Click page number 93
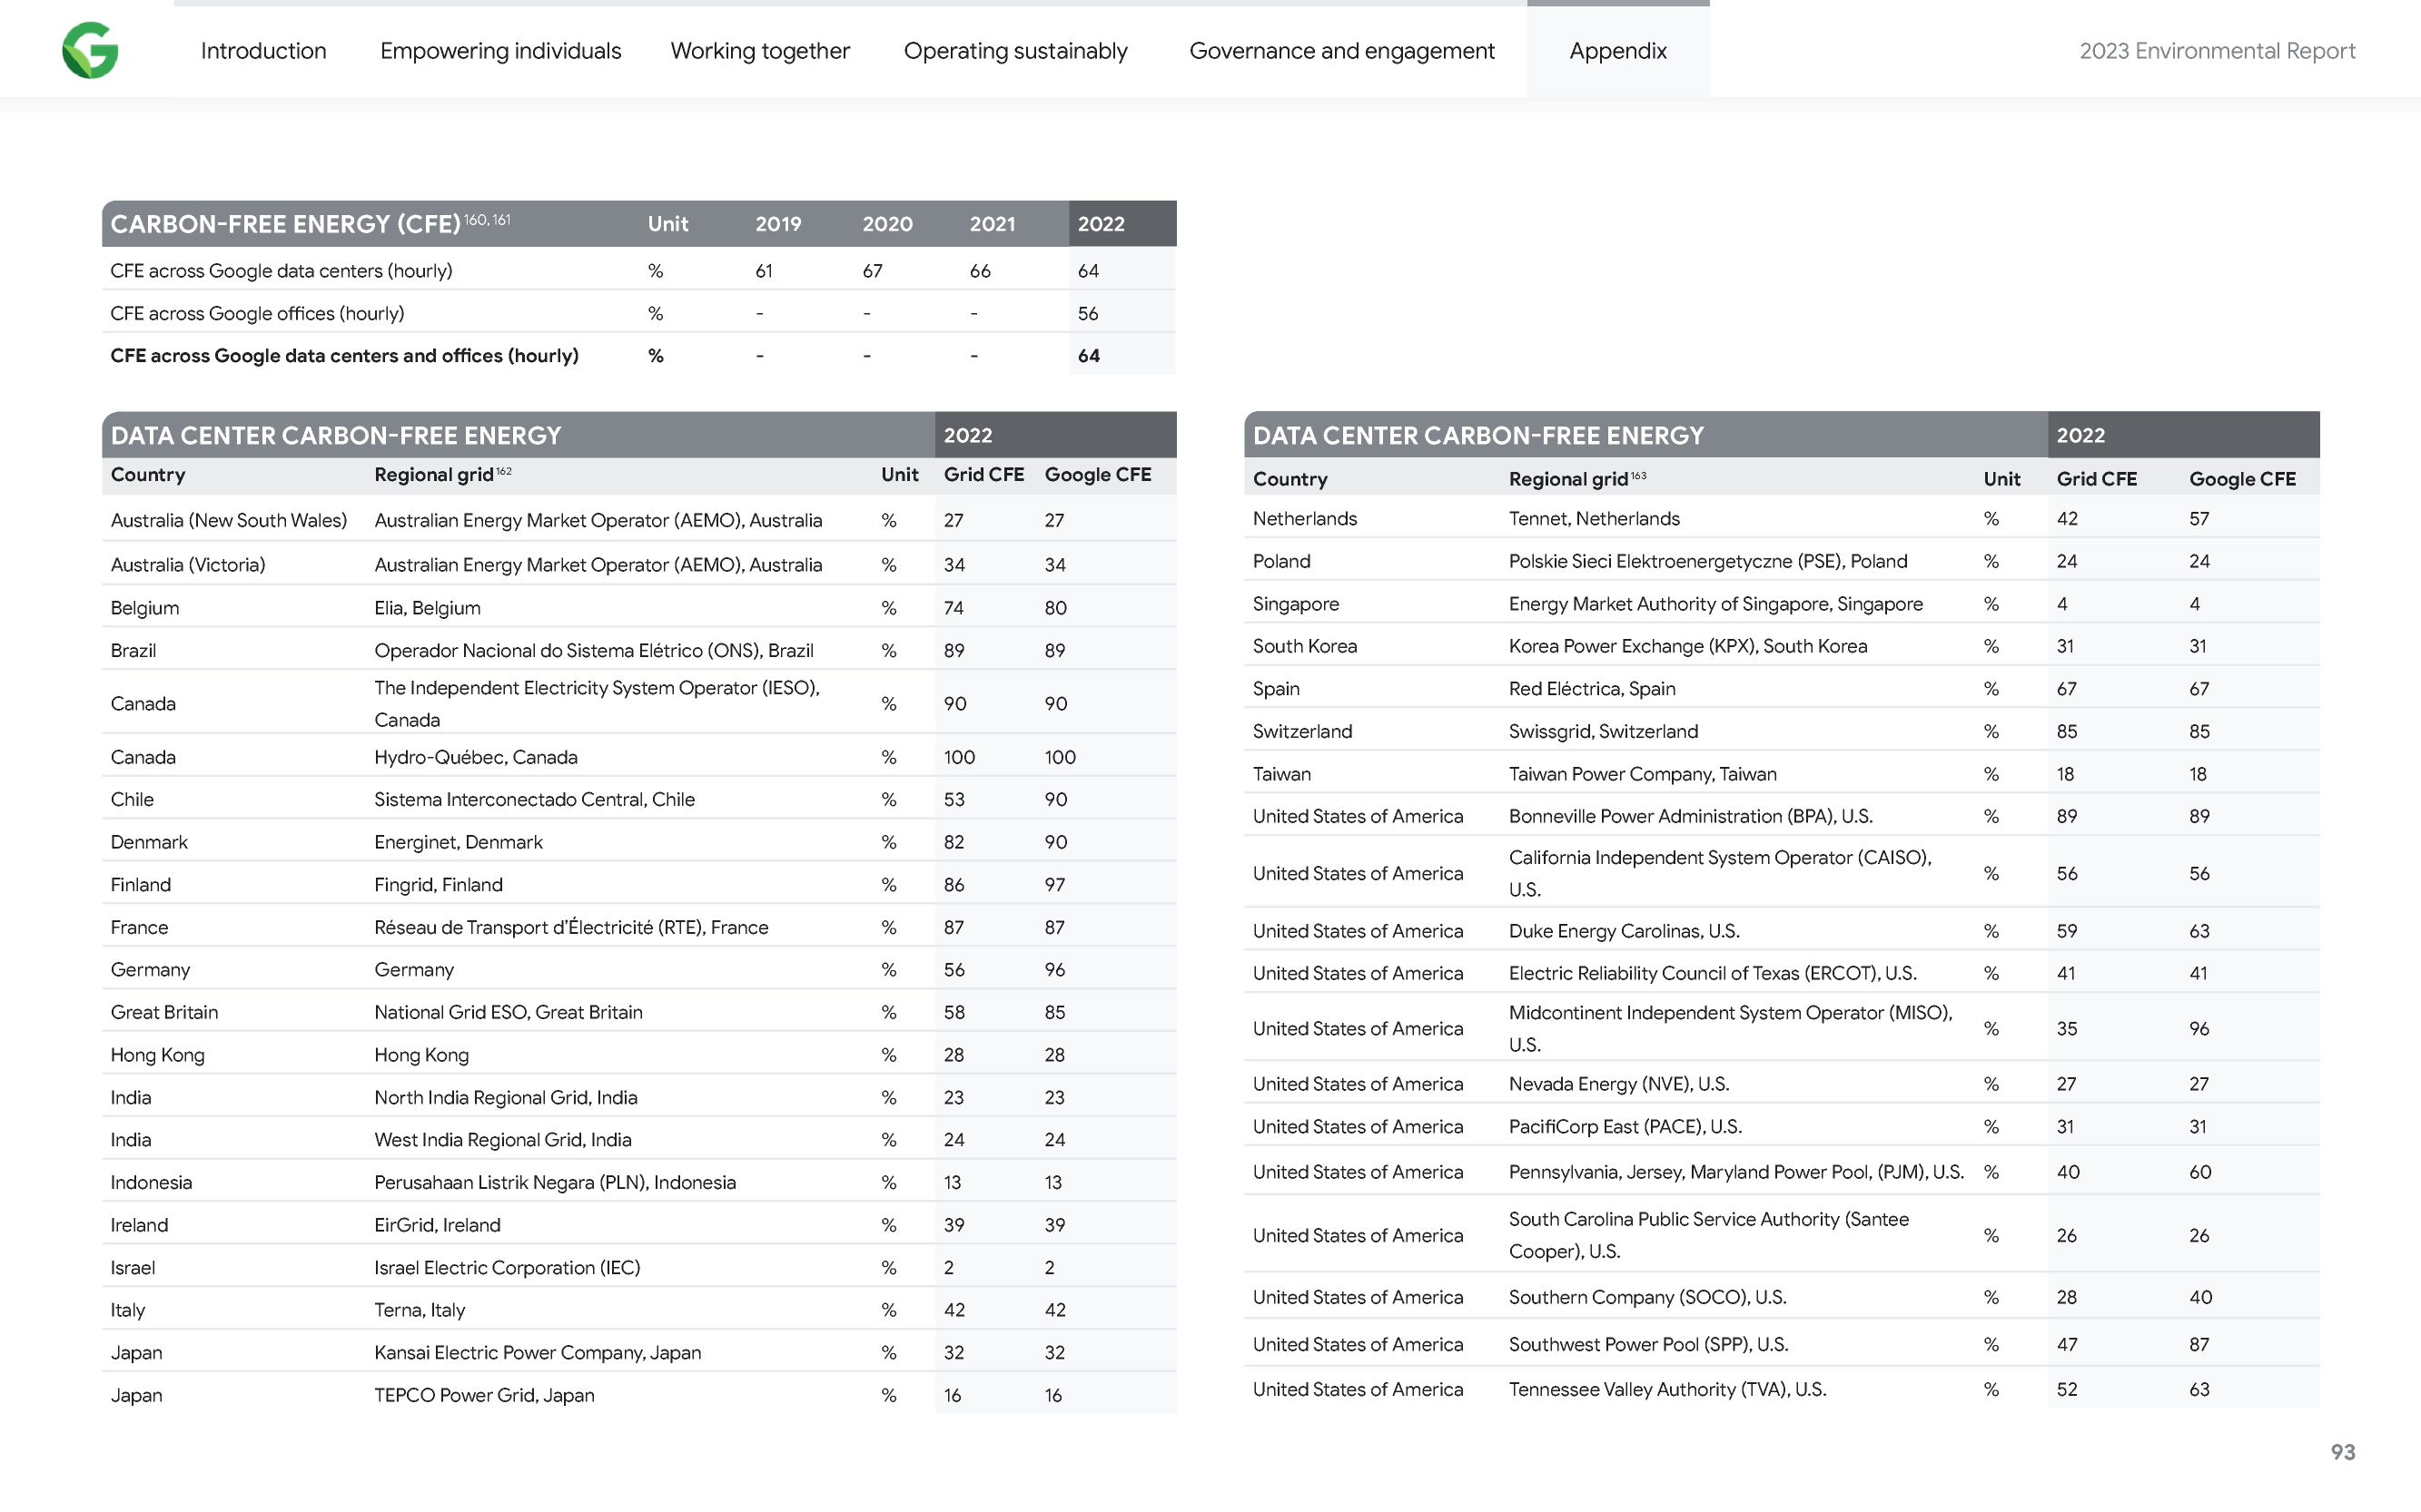Viewport: 2421px width, 1512px height. pos(2342,1452)
